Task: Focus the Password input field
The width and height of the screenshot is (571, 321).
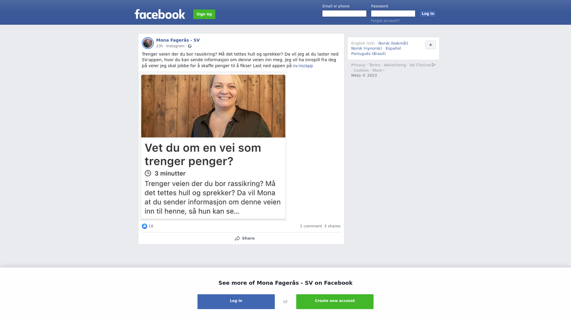Action: (393, 14)
